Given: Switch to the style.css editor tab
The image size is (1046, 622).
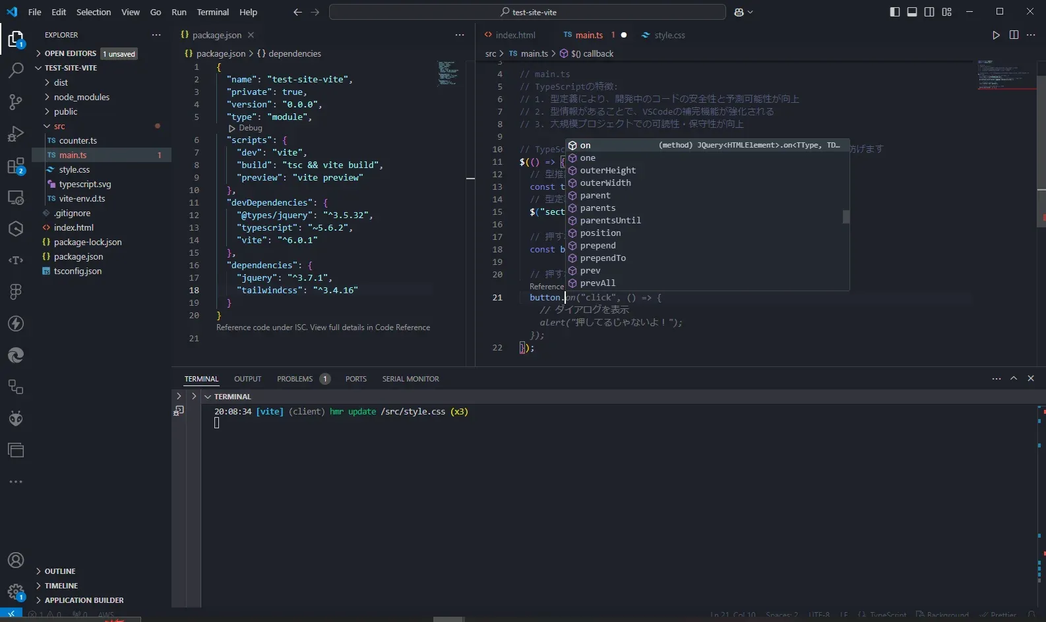Looking at the screenshot, I should [x=663, y=35].
